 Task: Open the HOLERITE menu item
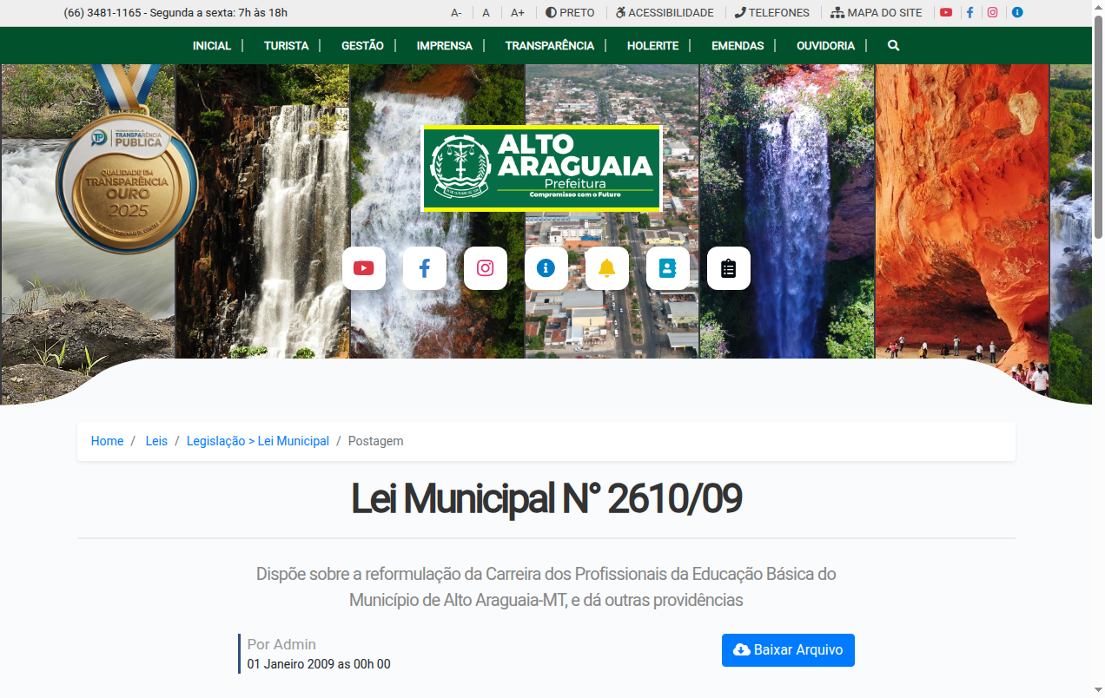[x=653, y=46]
